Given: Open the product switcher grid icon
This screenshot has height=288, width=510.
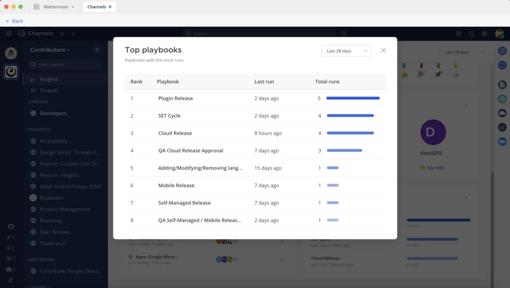Looking at the screenshot, I should point(9,33).
